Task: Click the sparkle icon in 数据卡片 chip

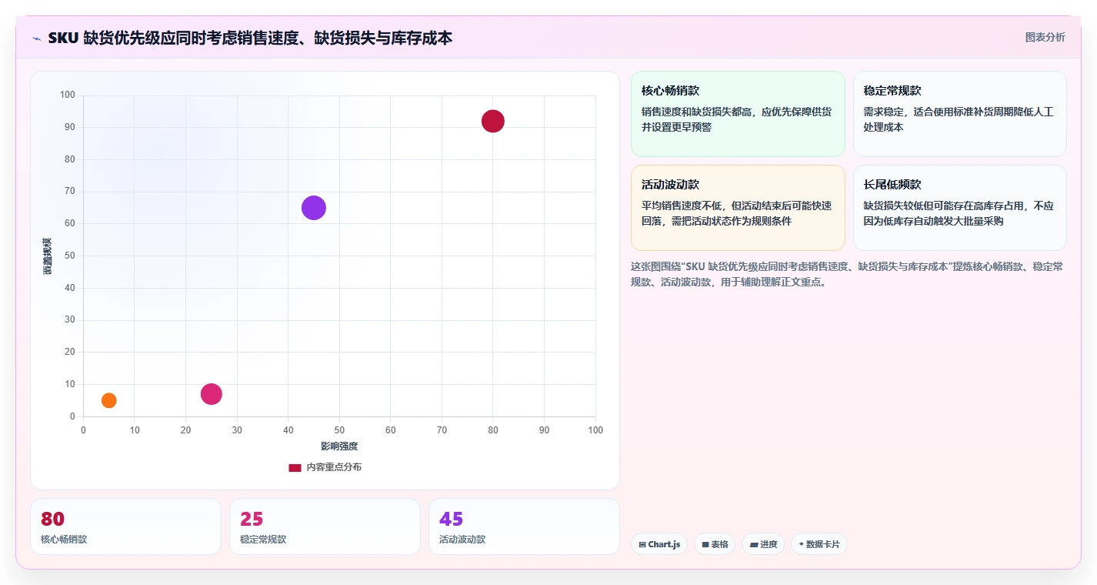Action: (x=802, y=544)
